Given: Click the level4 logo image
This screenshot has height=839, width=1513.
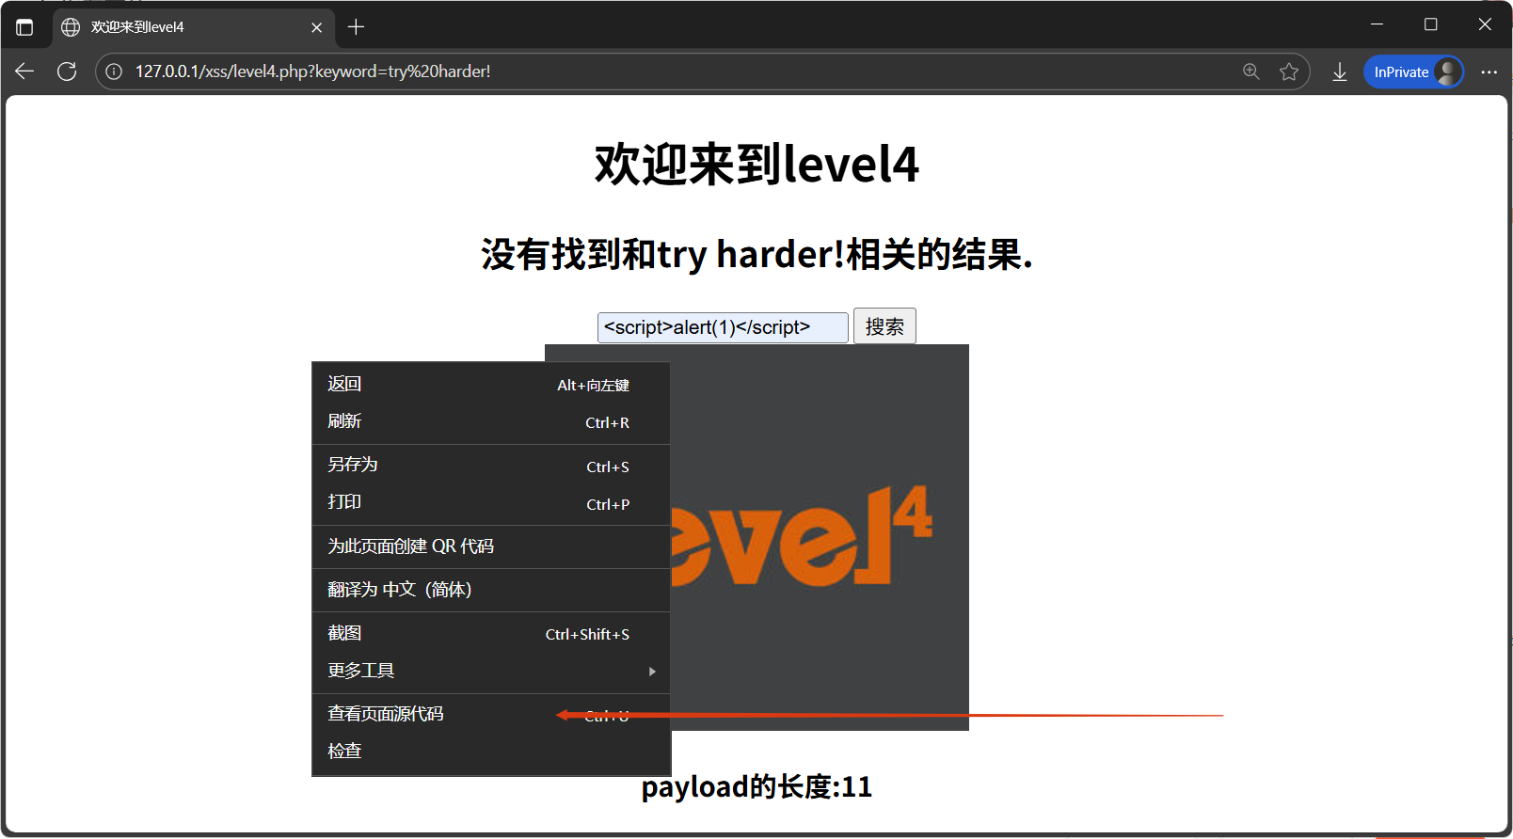Looking at the screenshot, I should point(819,537).
